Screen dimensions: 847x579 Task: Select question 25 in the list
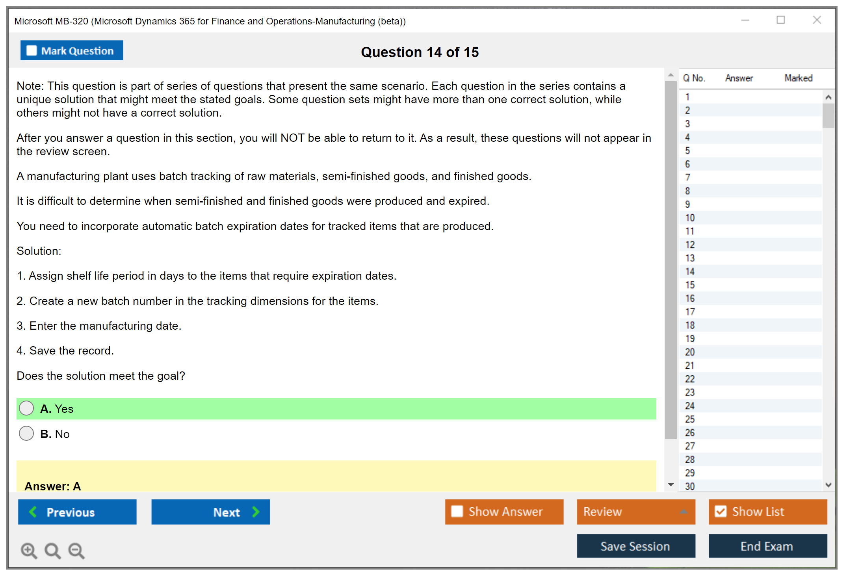(690, 419)
